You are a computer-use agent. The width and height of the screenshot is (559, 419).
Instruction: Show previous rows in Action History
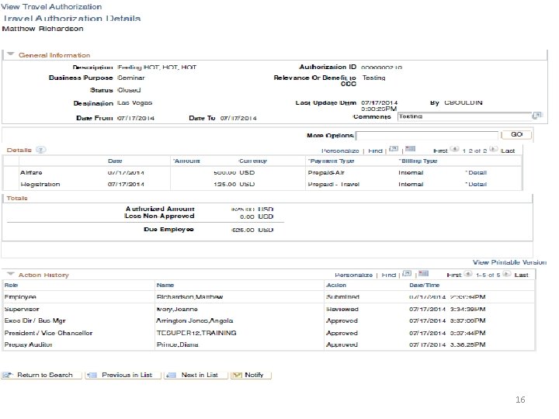coord(468,274)
